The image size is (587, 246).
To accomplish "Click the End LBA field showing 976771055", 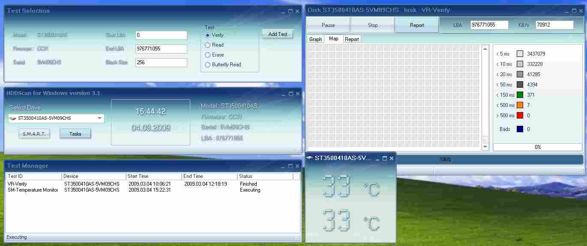I will pyautogui.click(x=161, y=49).
